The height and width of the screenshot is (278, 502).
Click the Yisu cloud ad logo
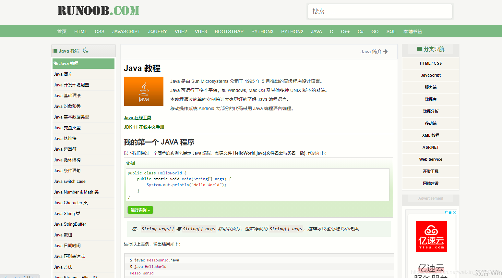coord(431,237)
